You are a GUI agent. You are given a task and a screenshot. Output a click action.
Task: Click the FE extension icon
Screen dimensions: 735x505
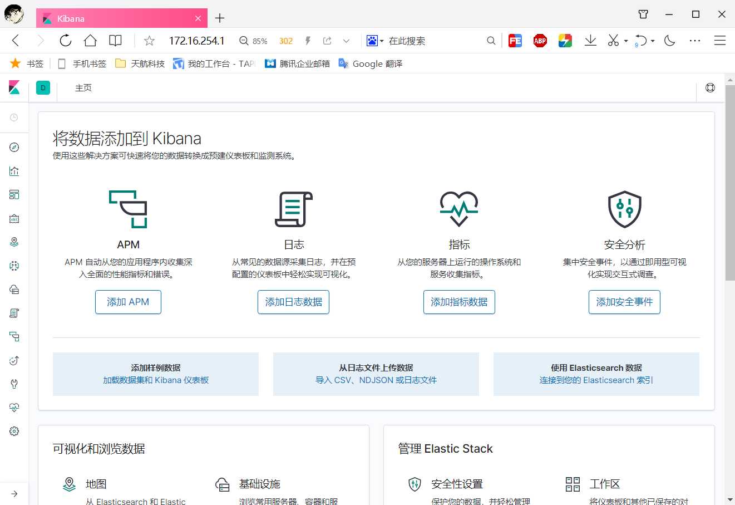click(x=515, y=41)
